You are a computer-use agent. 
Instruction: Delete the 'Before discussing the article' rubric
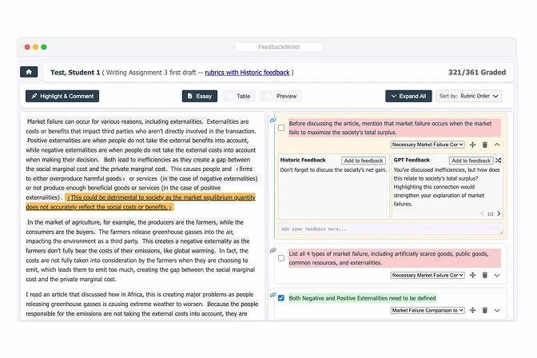click(x=484, y=145)
